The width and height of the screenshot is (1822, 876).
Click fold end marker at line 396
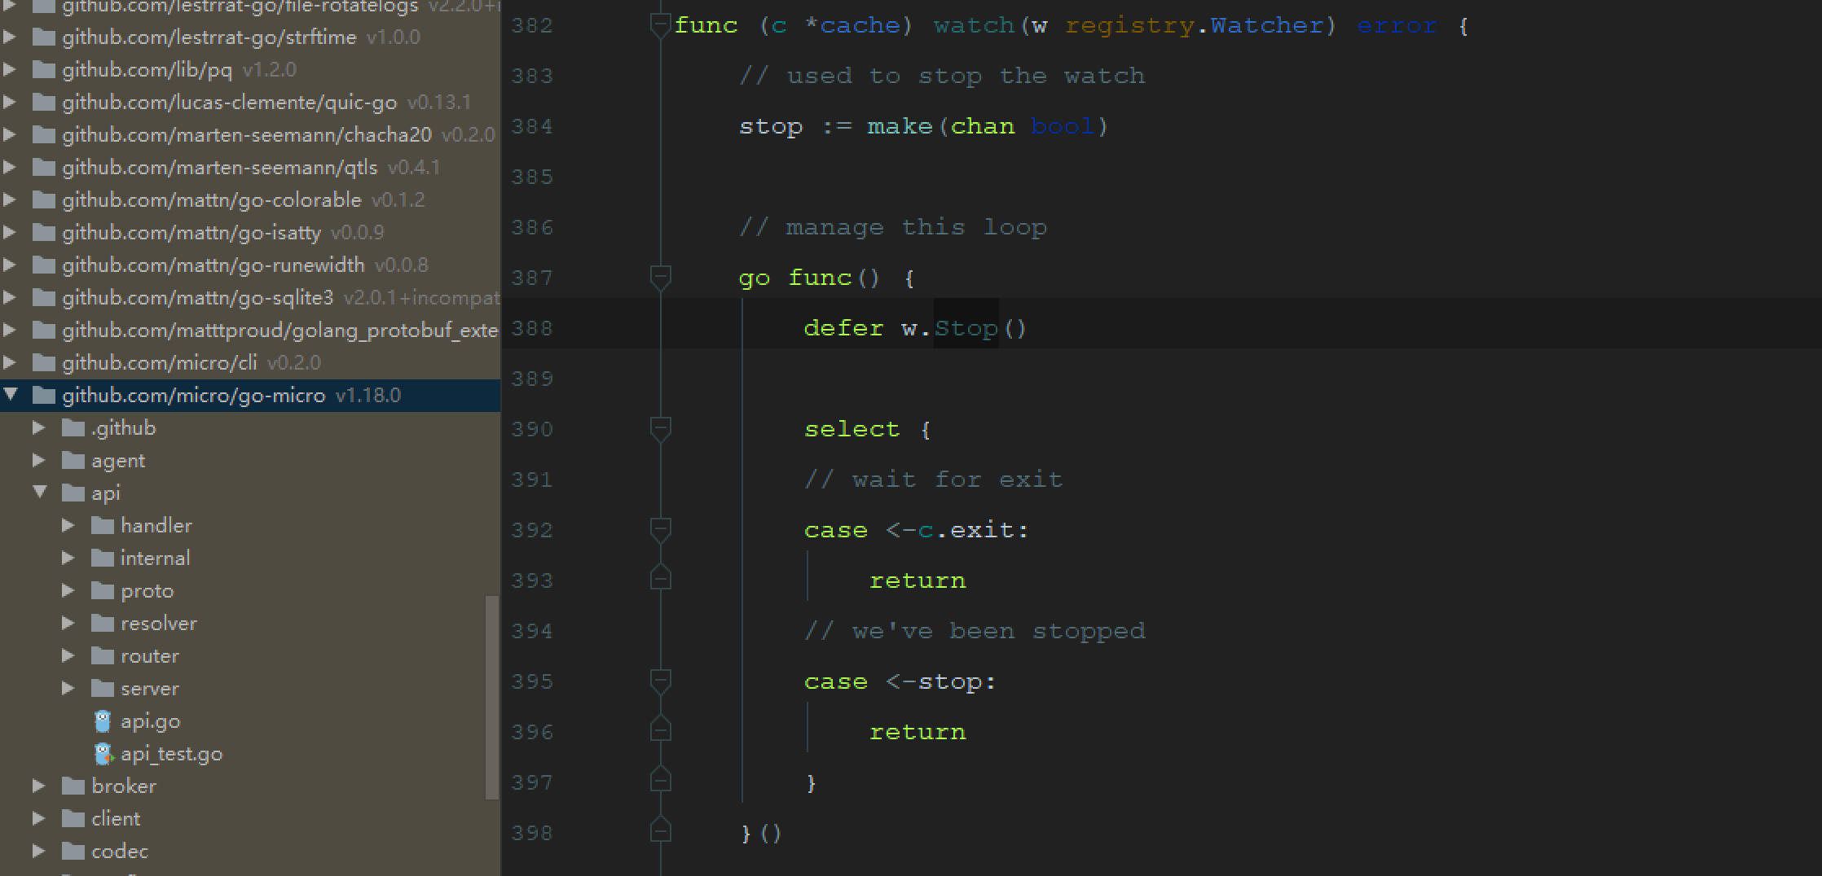click(661, 728)
